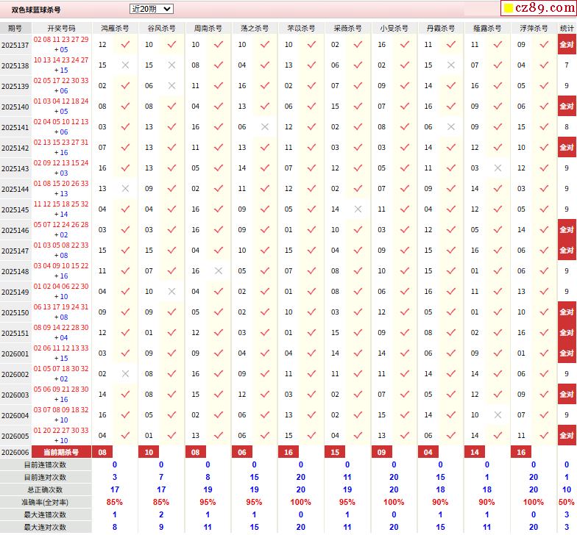Click the 全对 badge in row 2025137
The image size is (577, 535).
pyautogui.click(x=567, y=45)
